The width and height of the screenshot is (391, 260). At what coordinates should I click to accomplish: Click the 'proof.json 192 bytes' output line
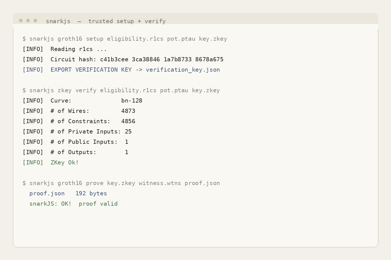(x=68, y=193)
